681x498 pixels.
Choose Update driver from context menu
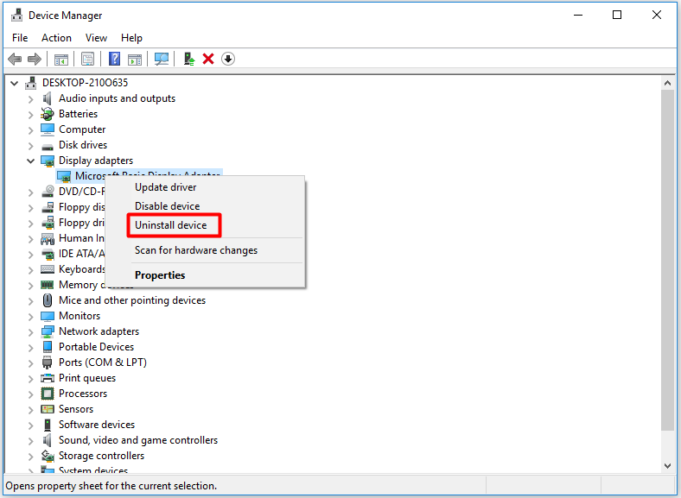pyautogui.click(x=165, y=187)
